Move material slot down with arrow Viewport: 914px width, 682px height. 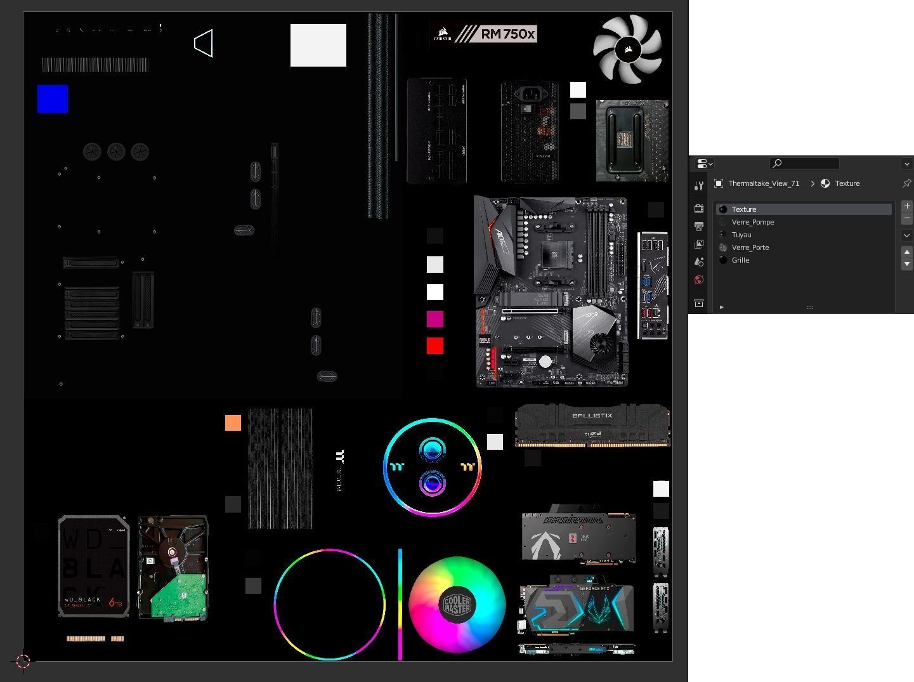(x=907, y=264)
